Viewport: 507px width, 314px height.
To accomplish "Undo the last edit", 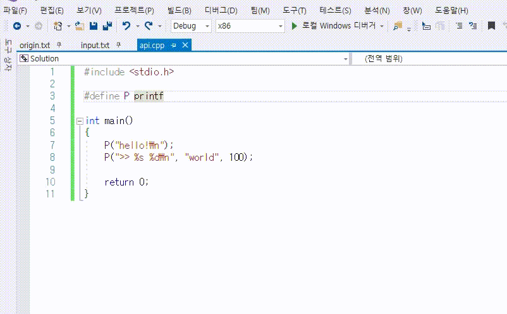I will (x=126, y=26).
